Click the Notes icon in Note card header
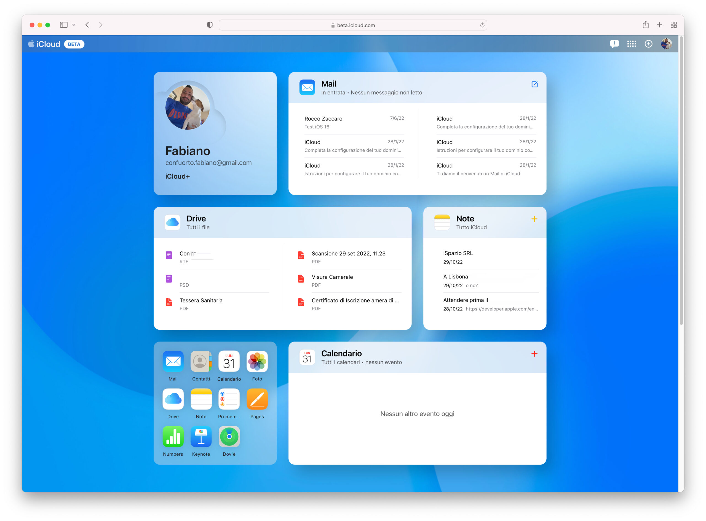 click(442, 222)
